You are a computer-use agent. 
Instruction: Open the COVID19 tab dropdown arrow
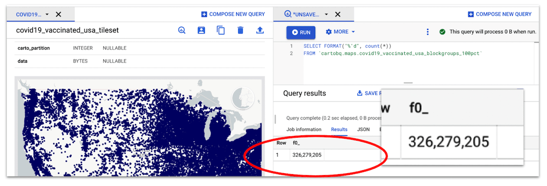point(47,14)
